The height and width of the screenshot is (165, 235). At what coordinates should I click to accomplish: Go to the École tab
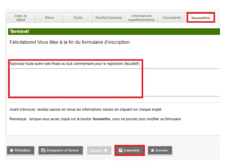tap(78, 18)
